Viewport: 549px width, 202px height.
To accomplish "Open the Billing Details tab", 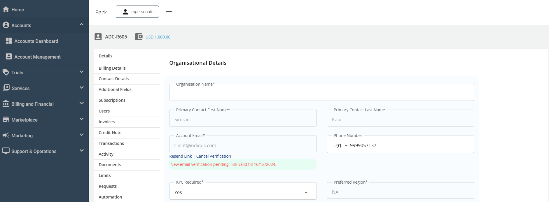I will pyautogui.click(x=127, y=68).
